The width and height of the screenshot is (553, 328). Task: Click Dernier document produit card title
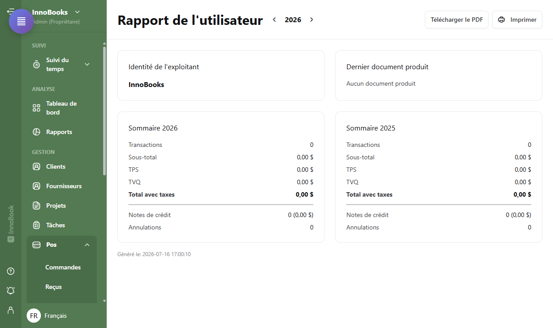(387, 67)
